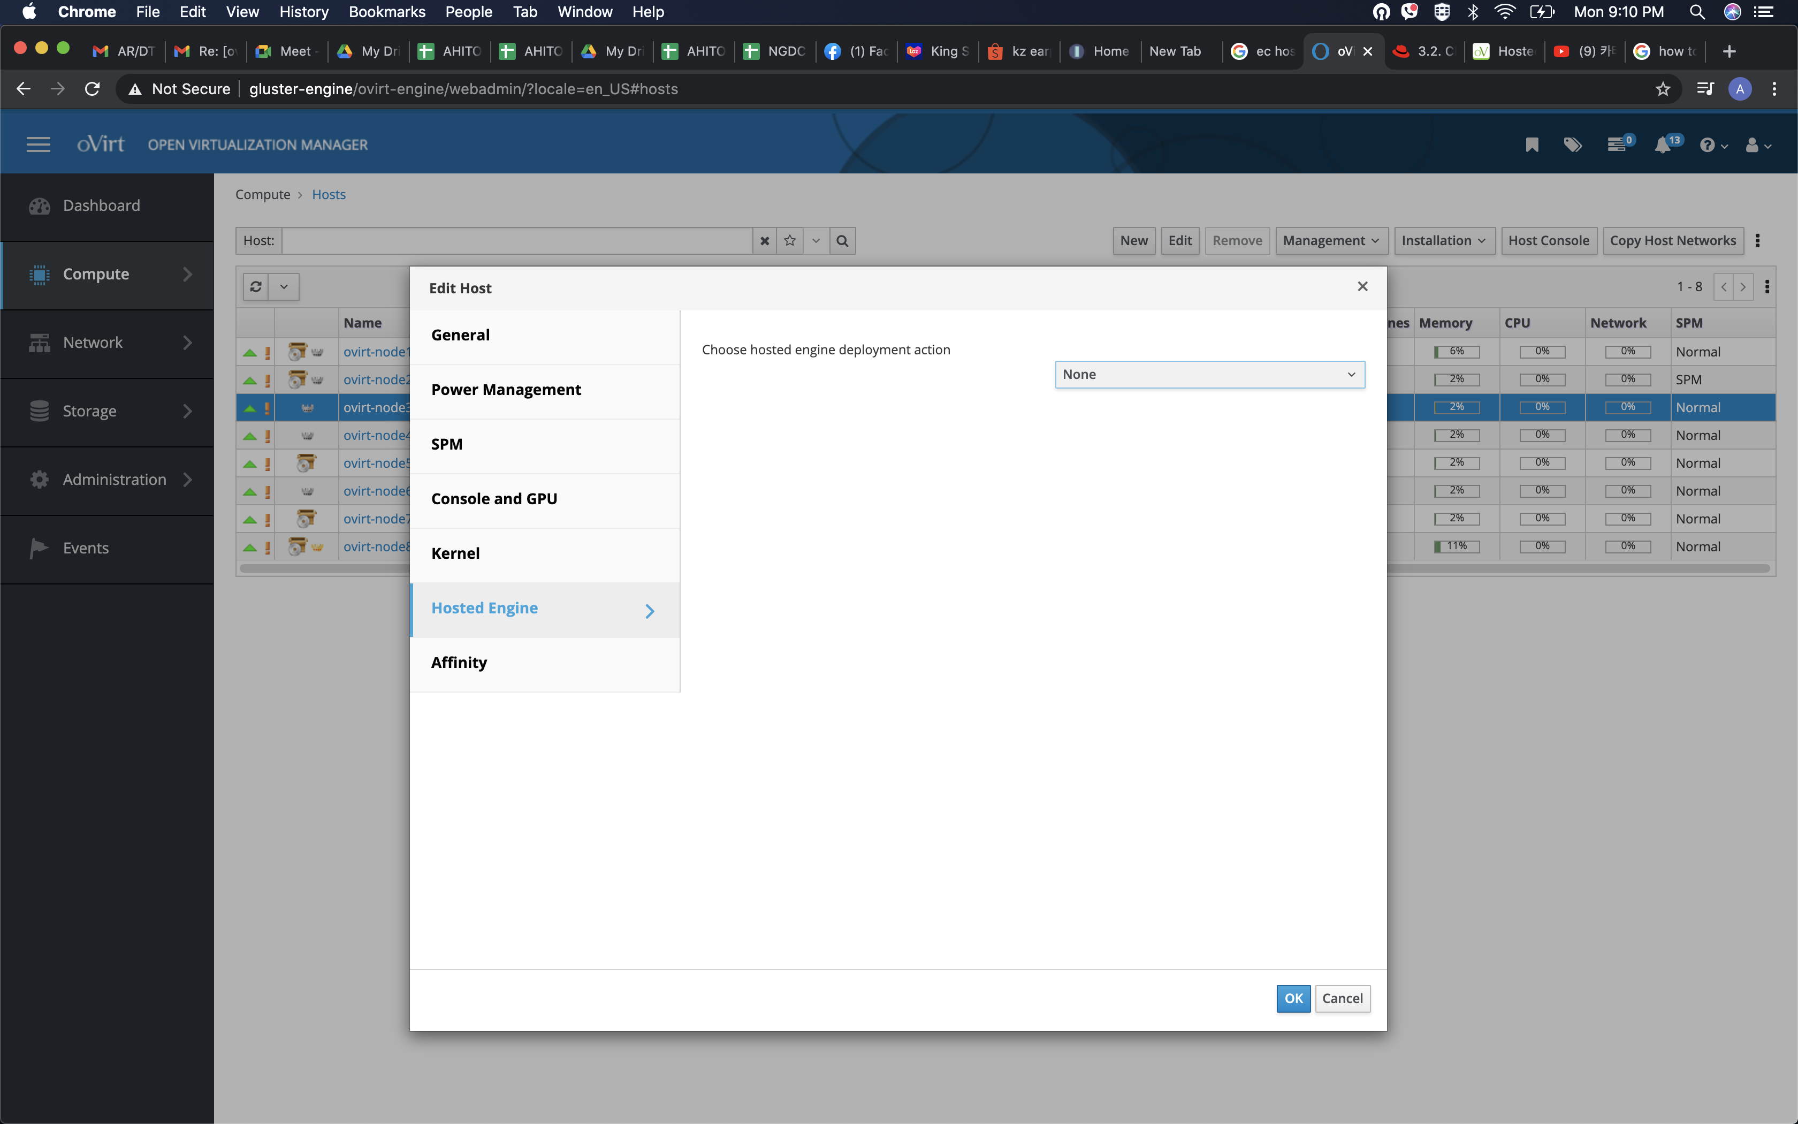
Task: Expand the Management dropdown button
Action: (1330, 241)
